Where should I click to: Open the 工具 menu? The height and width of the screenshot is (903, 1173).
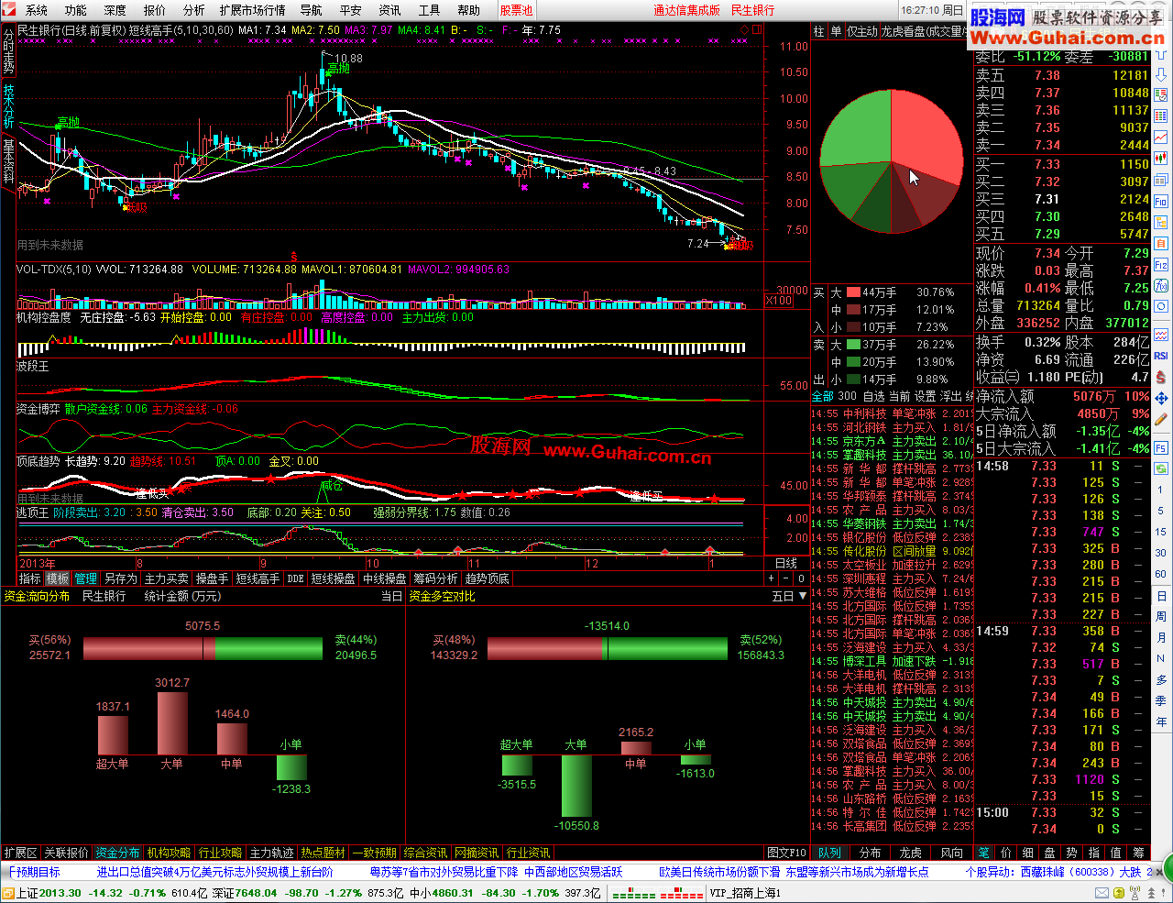(429, 10)
